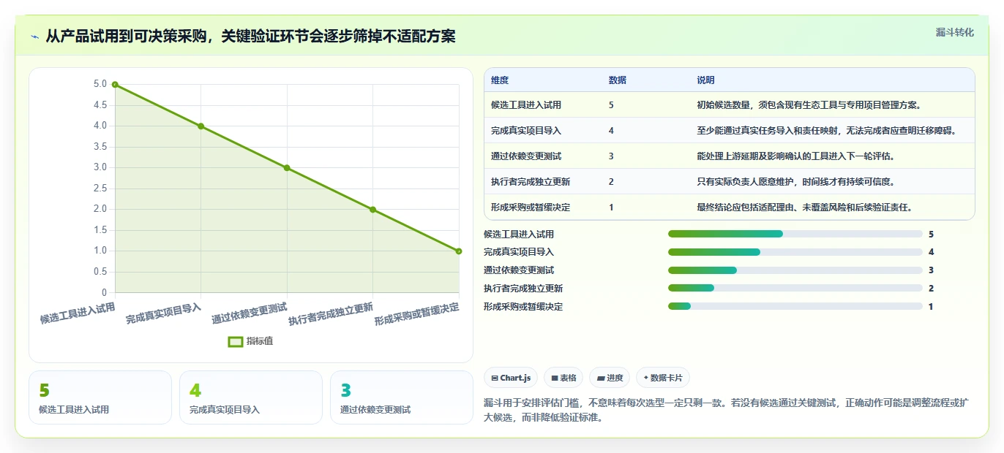Click the progress bar for 形成采购或暂缓决定
Screen dimensions: 1004x453
pos(795,307)
